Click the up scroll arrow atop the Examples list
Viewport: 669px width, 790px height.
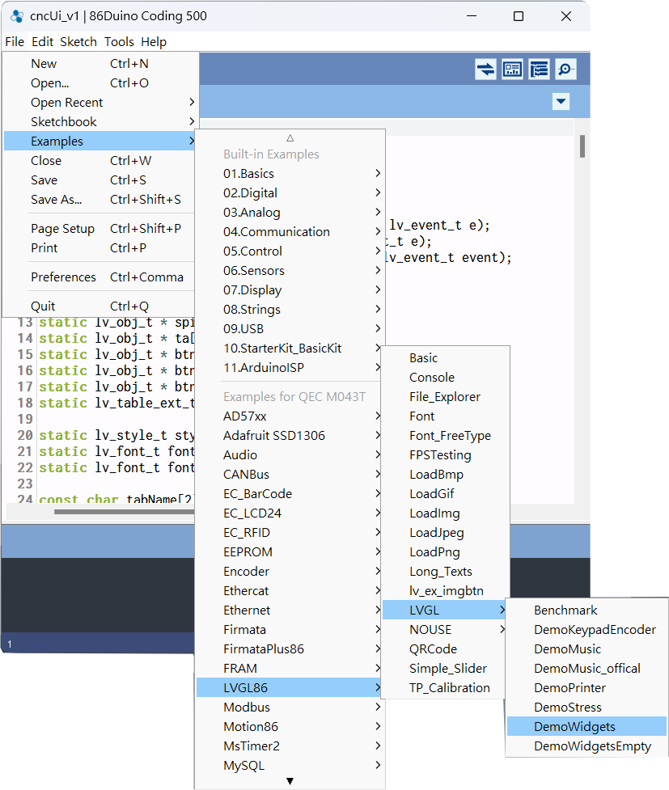pos(290,137)
